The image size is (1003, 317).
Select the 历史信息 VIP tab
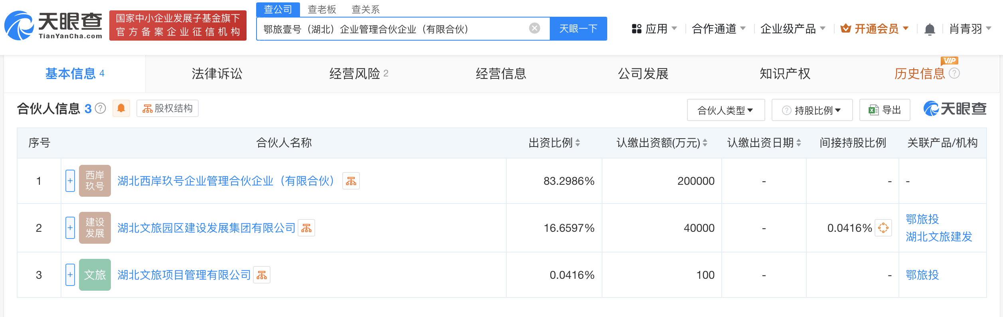[920, 74]
